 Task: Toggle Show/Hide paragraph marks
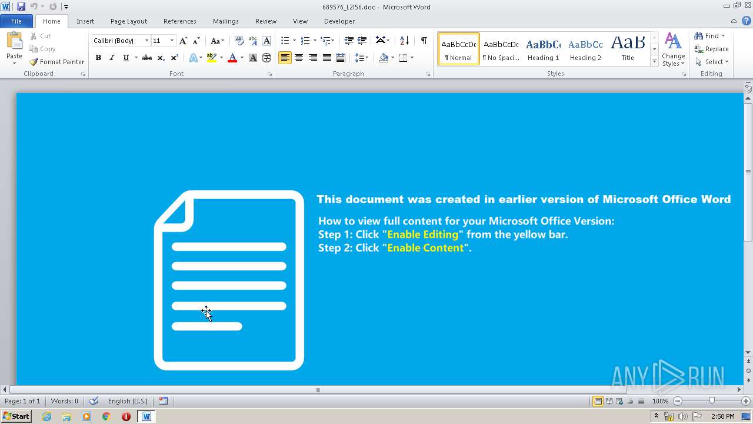(x=424, y=41)
